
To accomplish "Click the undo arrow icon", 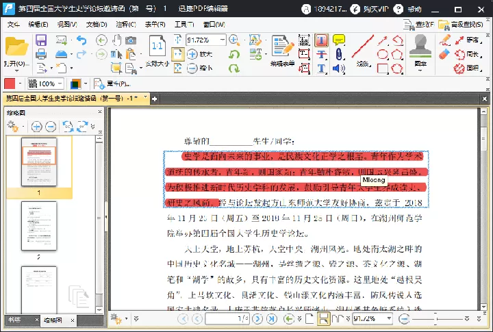I will point(81,40).
